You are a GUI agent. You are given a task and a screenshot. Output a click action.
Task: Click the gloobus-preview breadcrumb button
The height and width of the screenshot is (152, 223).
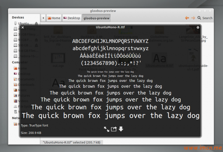coord(96,18)
